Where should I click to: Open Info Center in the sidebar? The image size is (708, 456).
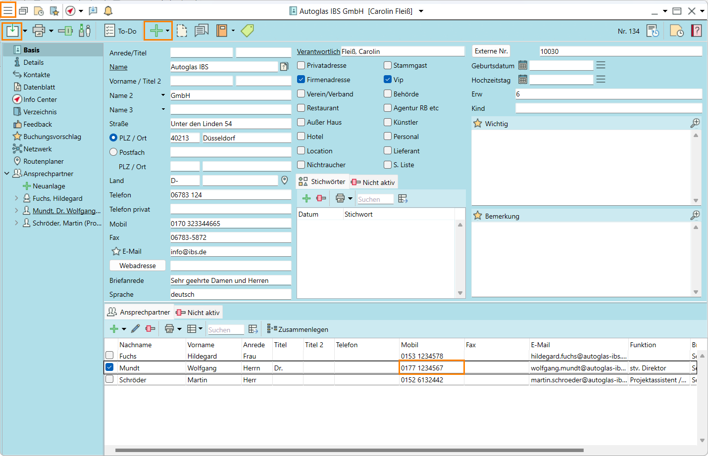[x=40, y=99]
